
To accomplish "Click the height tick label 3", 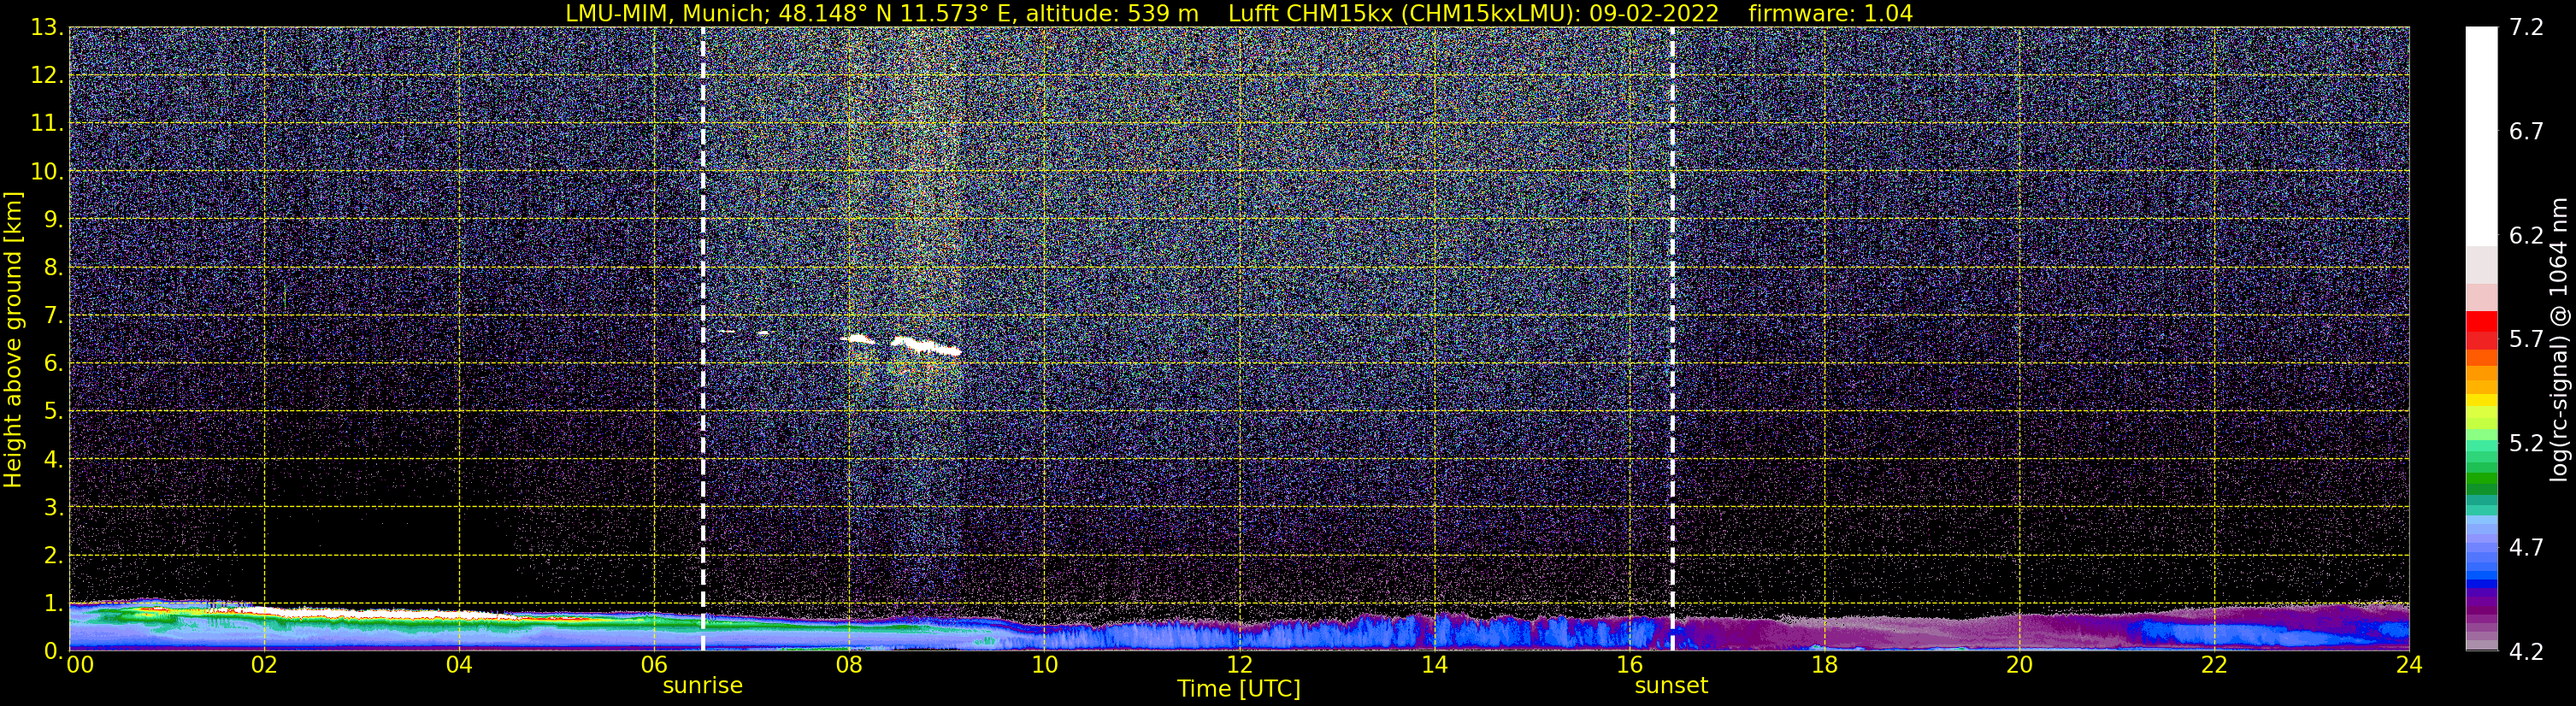I will point(52,508).
